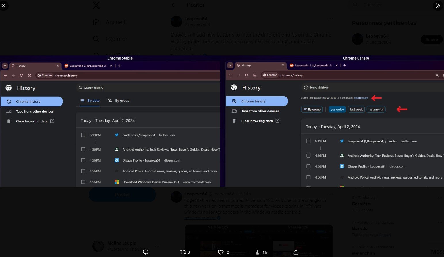The image size is (444, 257).
Task: Select Download Windows Insider Preview ISO checkbox
Action: [x=83, y=182]
